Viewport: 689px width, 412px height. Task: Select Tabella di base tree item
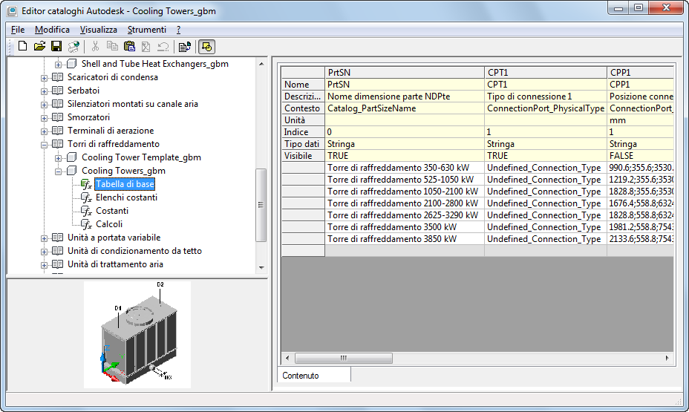(125, 184)
